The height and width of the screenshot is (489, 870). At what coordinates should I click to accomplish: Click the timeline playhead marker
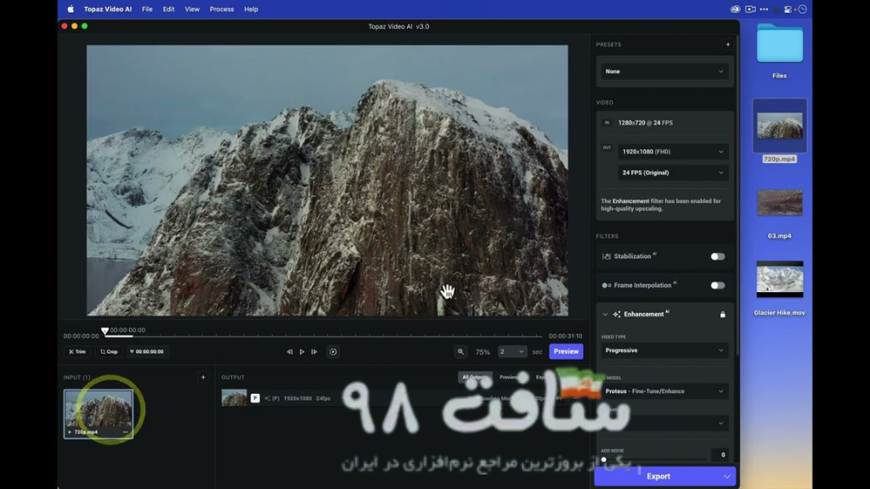[x=105, y=331]
